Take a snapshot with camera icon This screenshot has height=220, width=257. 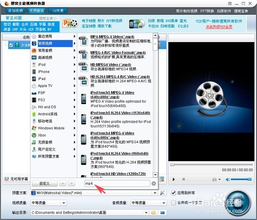click(x=214, y=180)
